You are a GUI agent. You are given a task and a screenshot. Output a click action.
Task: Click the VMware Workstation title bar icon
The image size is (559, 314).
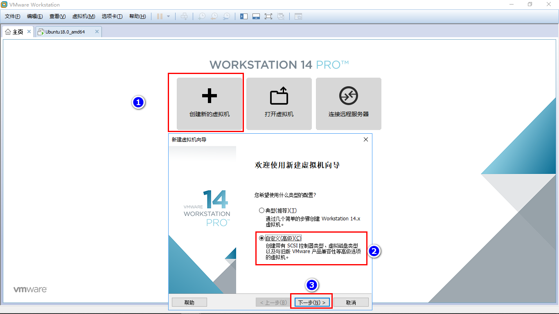(x=5, y=4)
